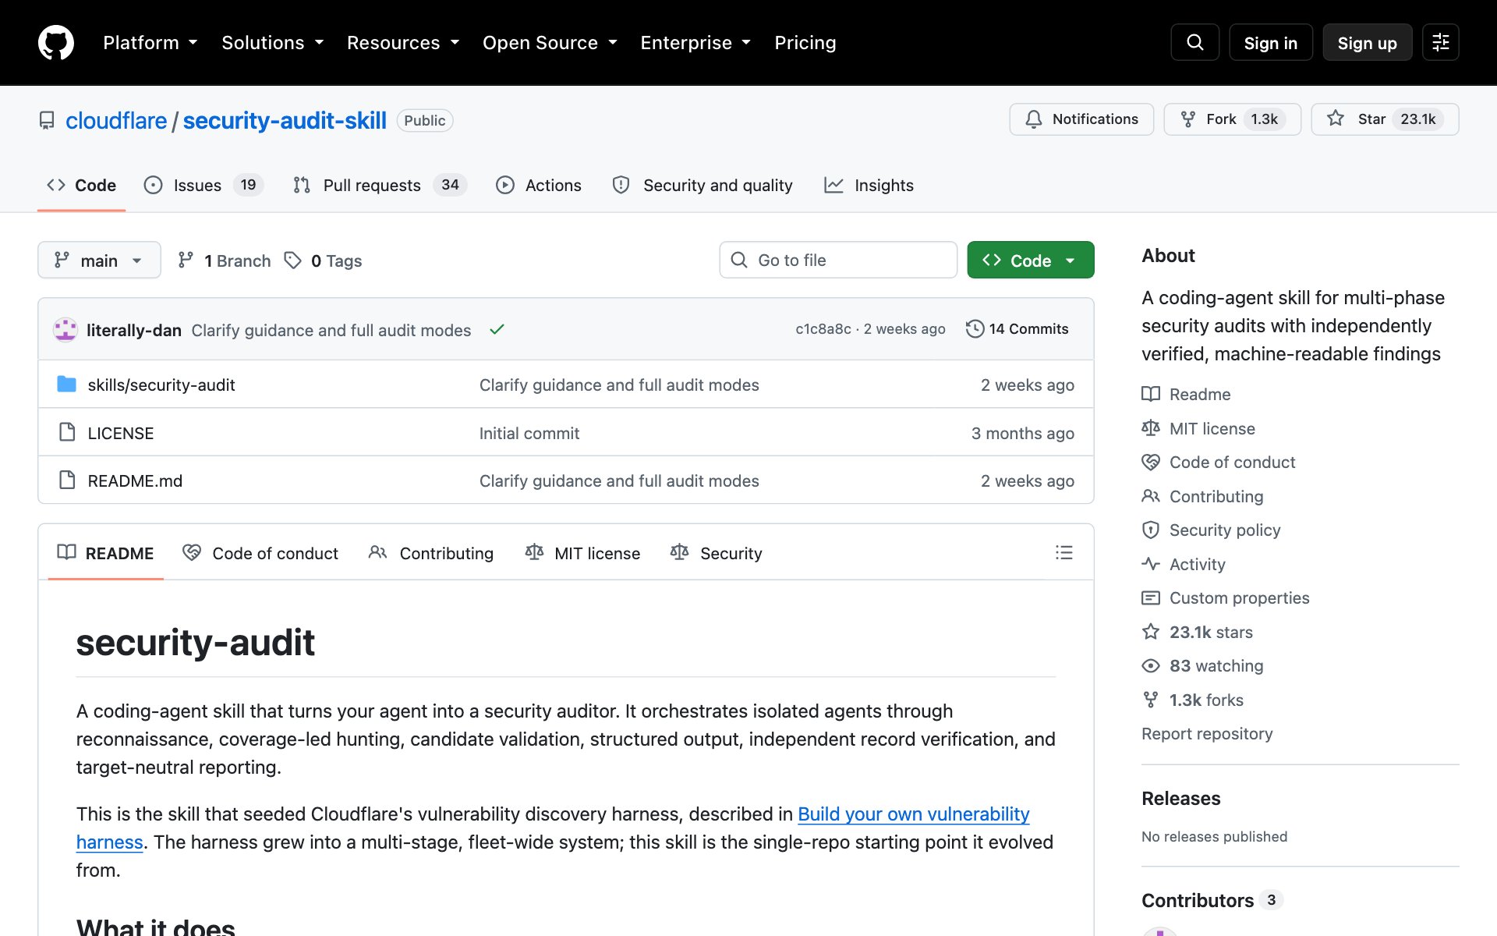
Task: Expand the Solutions menu
Action: 272,43
